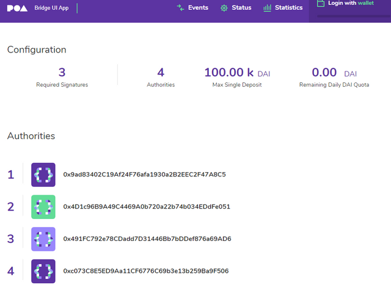391x288 pixels.
Task: Select authority address starting 0x4D1c96B9
Action: [x=147, y=207]
